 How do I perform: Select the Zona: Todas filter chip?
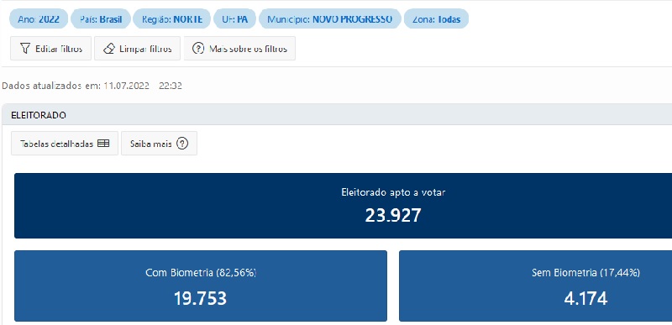436,19
